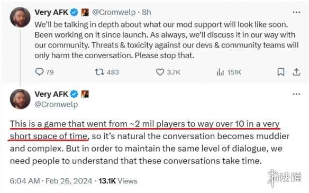
Task: Open the 6:04 AM Feb 26, 2024 timestamp
Action: pyautogui.click(x=51, y=181)
